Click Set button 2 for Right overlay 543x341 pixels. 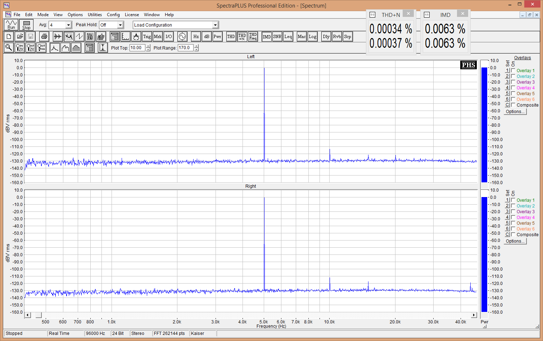[x=507, y=206]
